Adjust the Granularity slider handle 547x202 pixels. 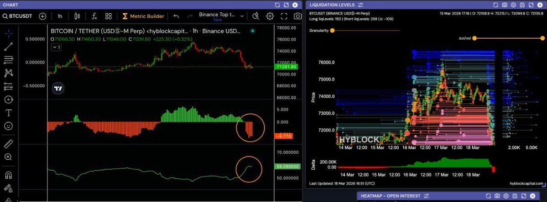(332, 30)
